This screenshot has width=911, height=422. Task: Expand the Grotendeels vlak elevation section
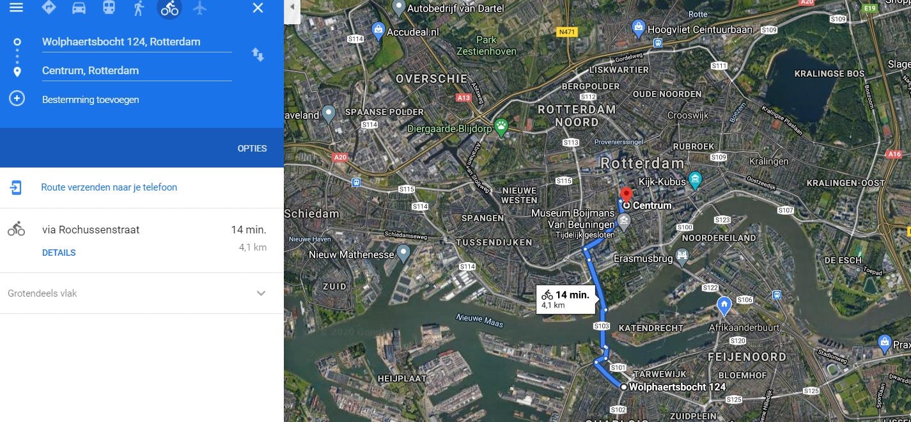point(141,293)
